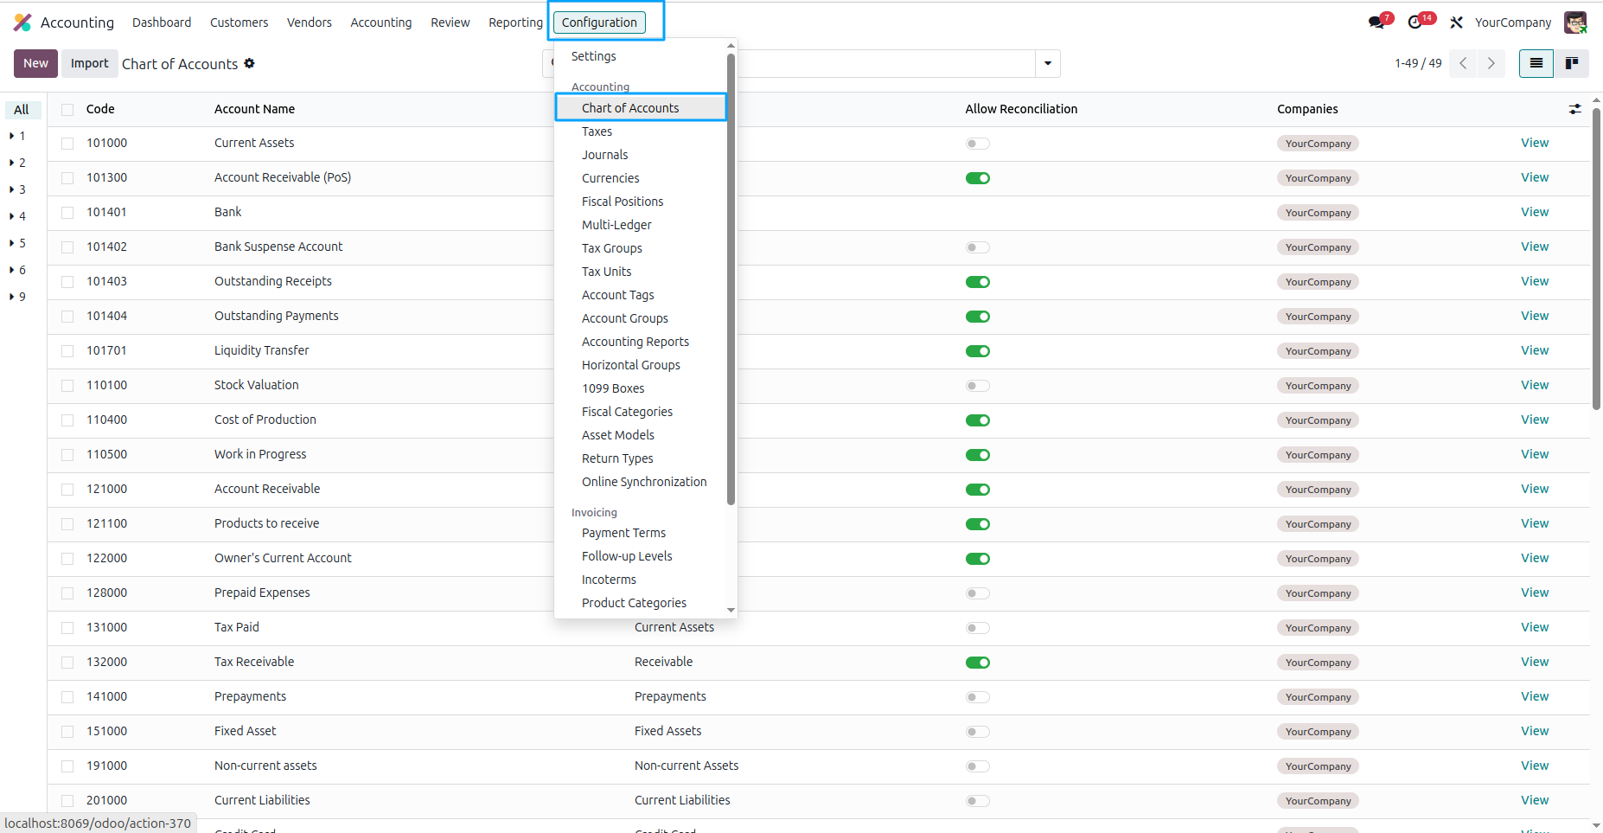Click the debug tools wrench icon
Viewport: 1603px width, 833px height.
1457,22
